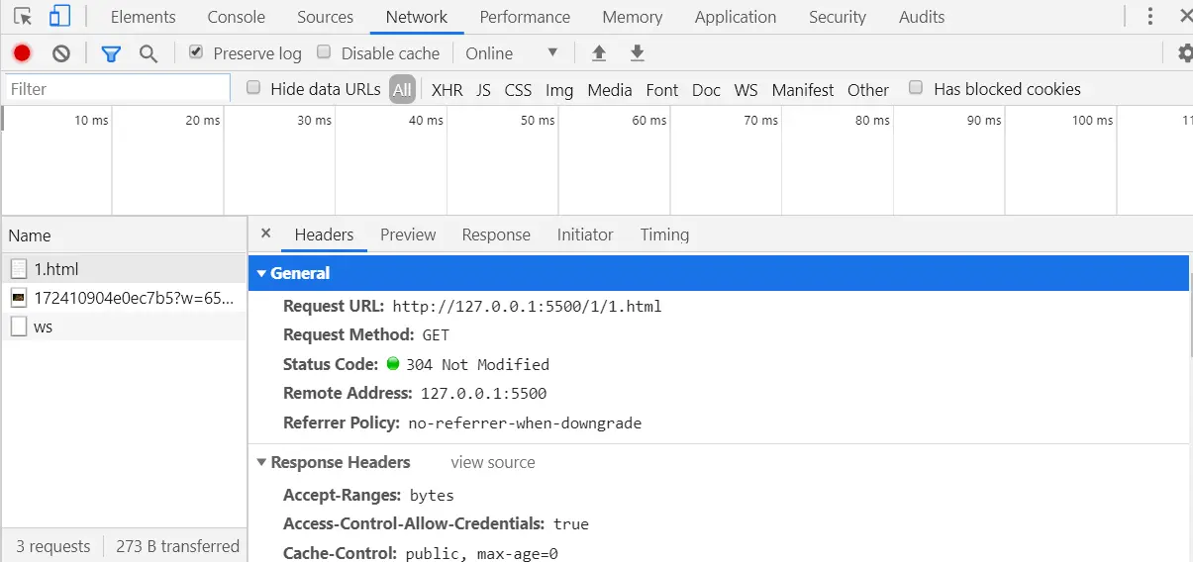
Task: Show the Response detail tab
Action: tap(496, 234)
